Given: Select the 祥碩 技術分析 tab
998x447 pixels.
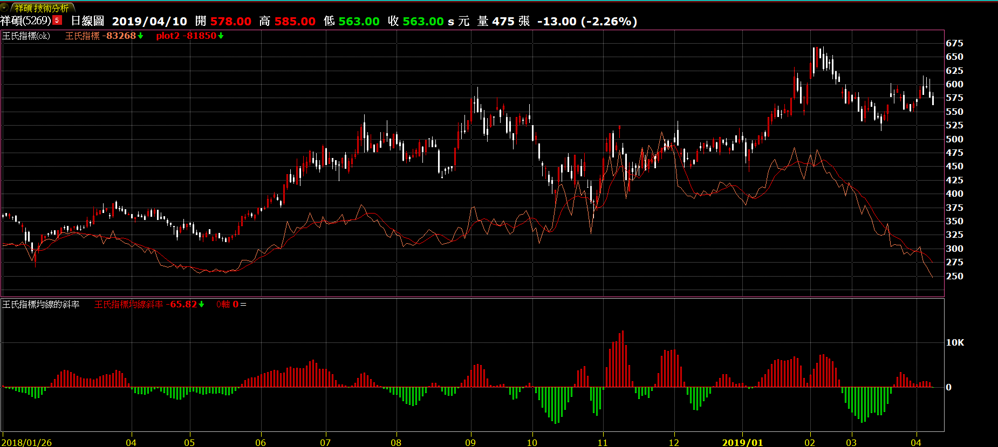Looking at the screenshot, I should coord(42,8).
